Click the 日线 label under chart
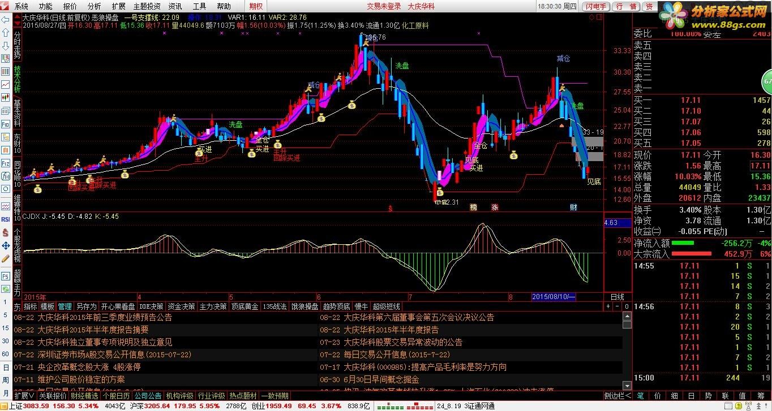Viewport: 772px width, 411px height. coord(617,297)
